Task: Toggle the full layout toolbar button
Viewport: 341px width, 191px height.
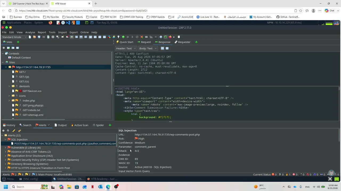Action: pos(86,37)
